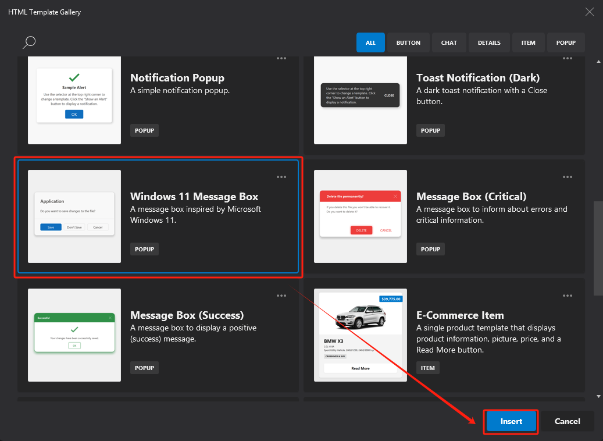This screenshot has height=441, width=603.
Task: Click the Windows 11 Message Box title
Action: click(194, 196)
